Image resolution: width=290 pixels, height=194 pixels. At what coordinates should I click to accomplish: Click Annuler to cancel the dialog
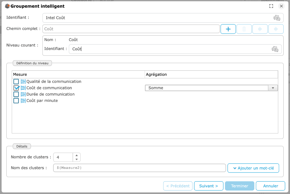coord(270,186)
